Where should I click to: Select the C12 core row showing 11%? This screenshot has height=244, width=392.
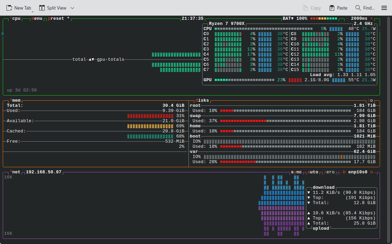[x=333, y=54]
